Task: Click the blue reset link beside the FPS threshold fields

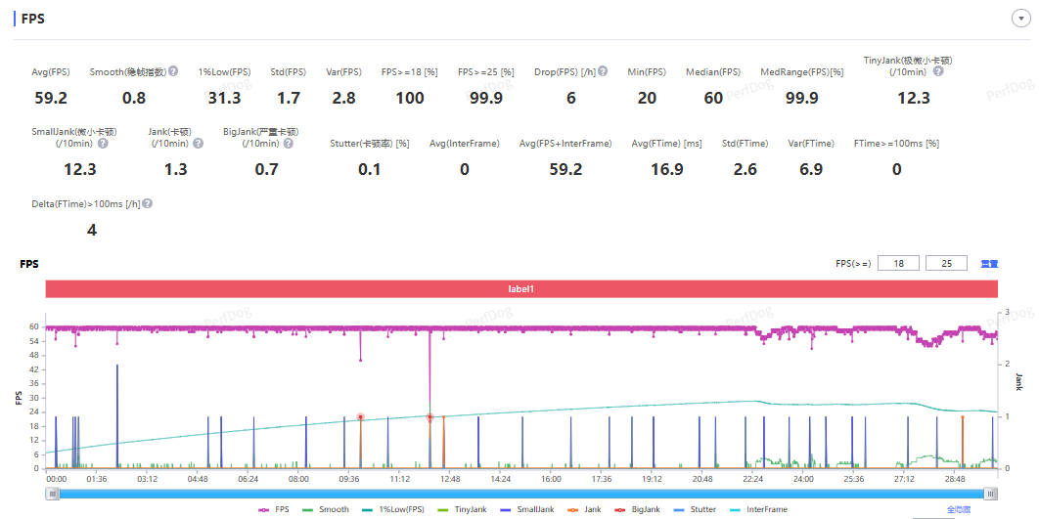Action: [x=990, y=264]
